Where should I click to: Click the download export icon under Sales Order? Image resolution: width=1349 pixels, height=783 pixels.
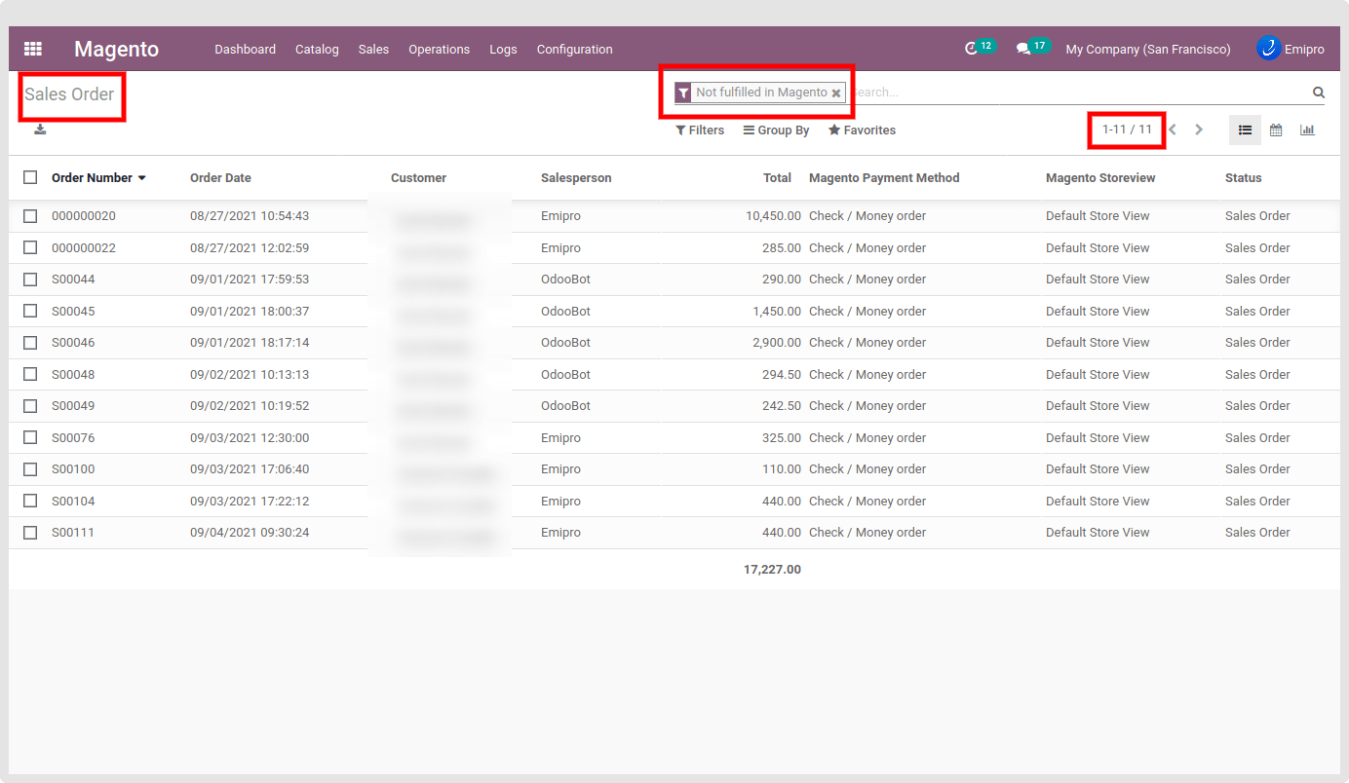[x=40, y=130]
